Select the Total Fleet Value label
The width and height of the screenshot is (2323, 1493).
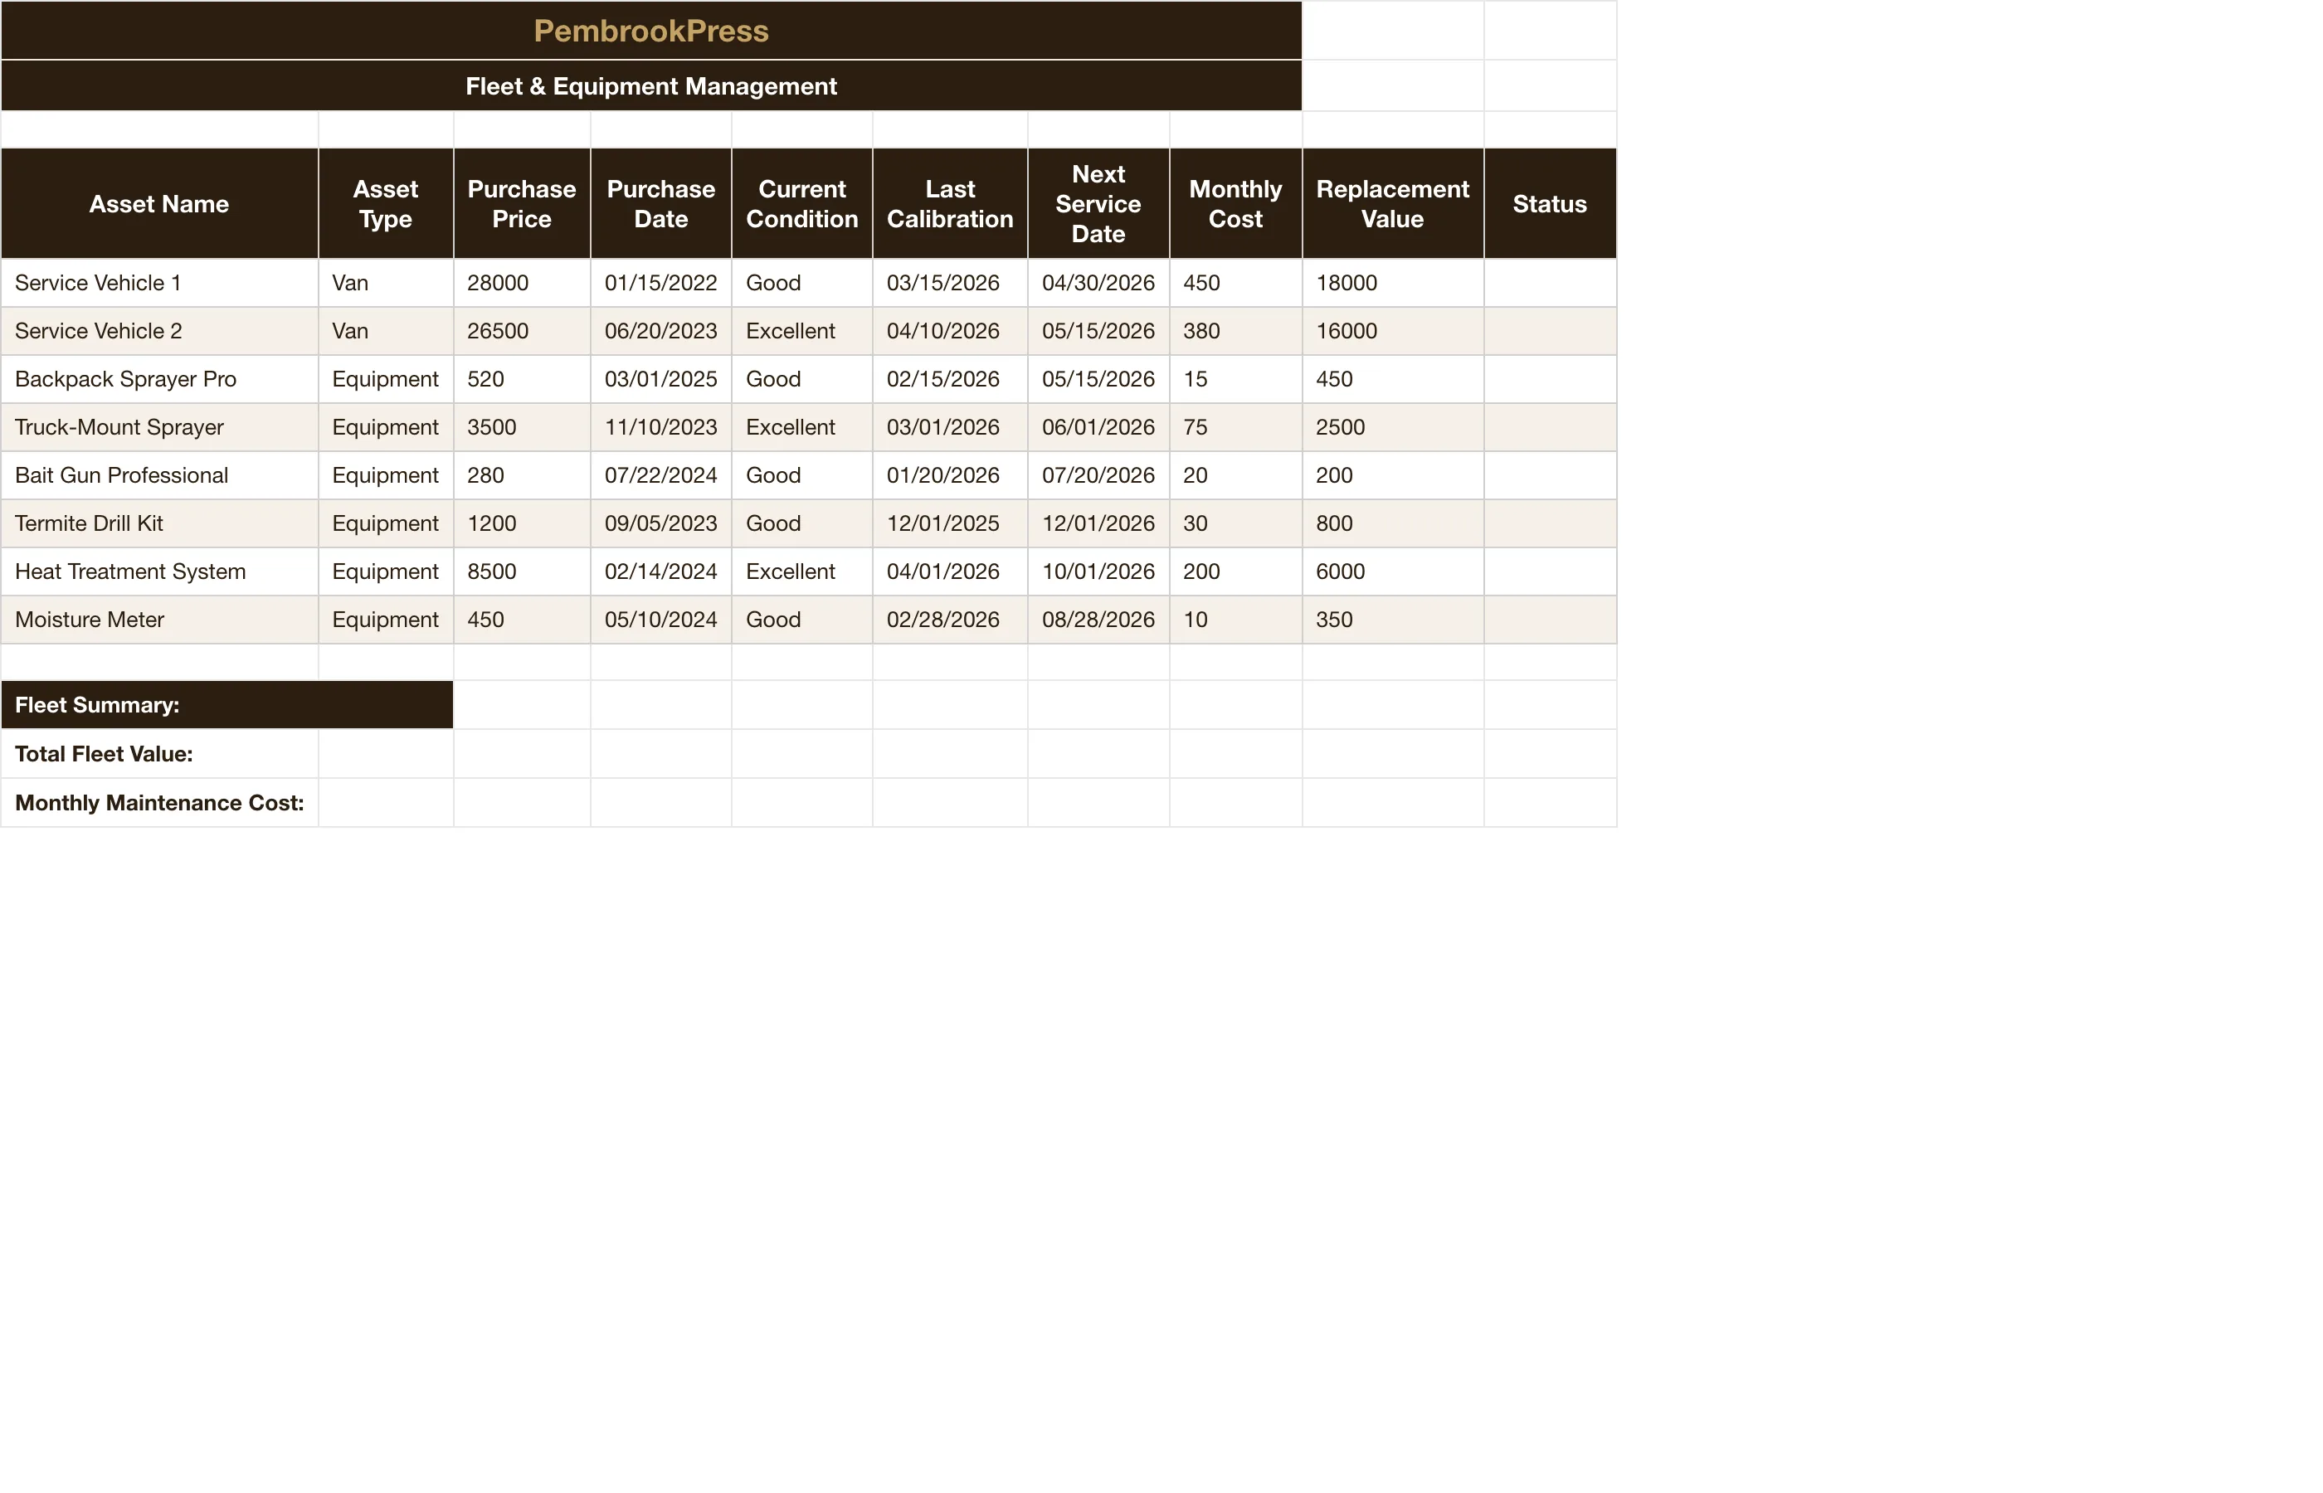click(x=159, y=754)
